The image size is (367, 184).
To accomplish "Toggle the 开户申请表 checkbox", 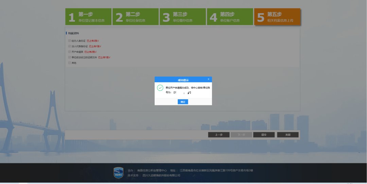I will click(x=70, y=52).
